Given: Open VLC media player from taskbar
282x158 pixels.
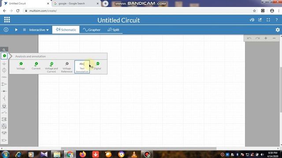Looking at the screenshot, I should 134,154.
